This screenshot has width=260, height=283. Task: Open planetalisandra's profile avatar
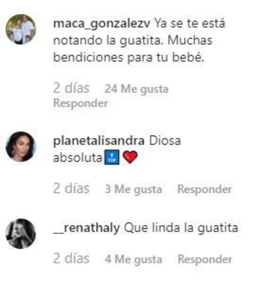coord(21,147)
